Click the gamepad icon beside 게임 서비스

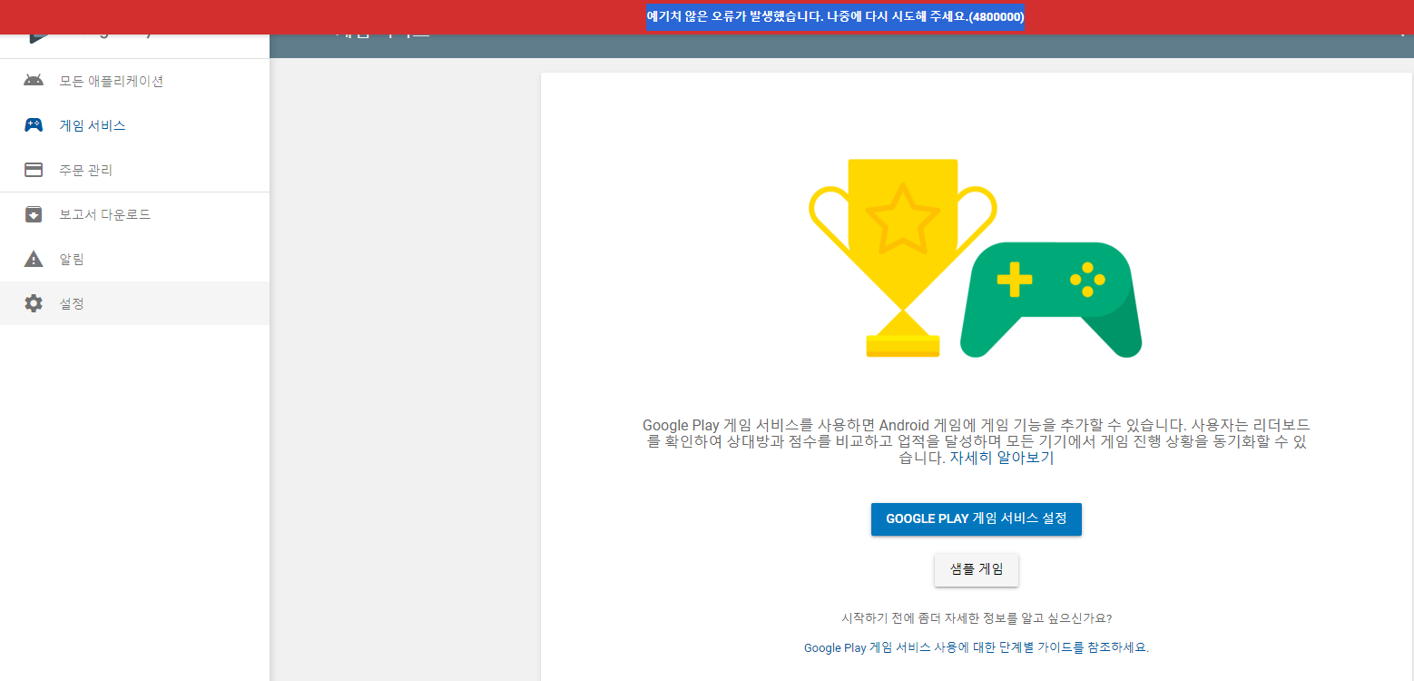(x=34, y=125)
